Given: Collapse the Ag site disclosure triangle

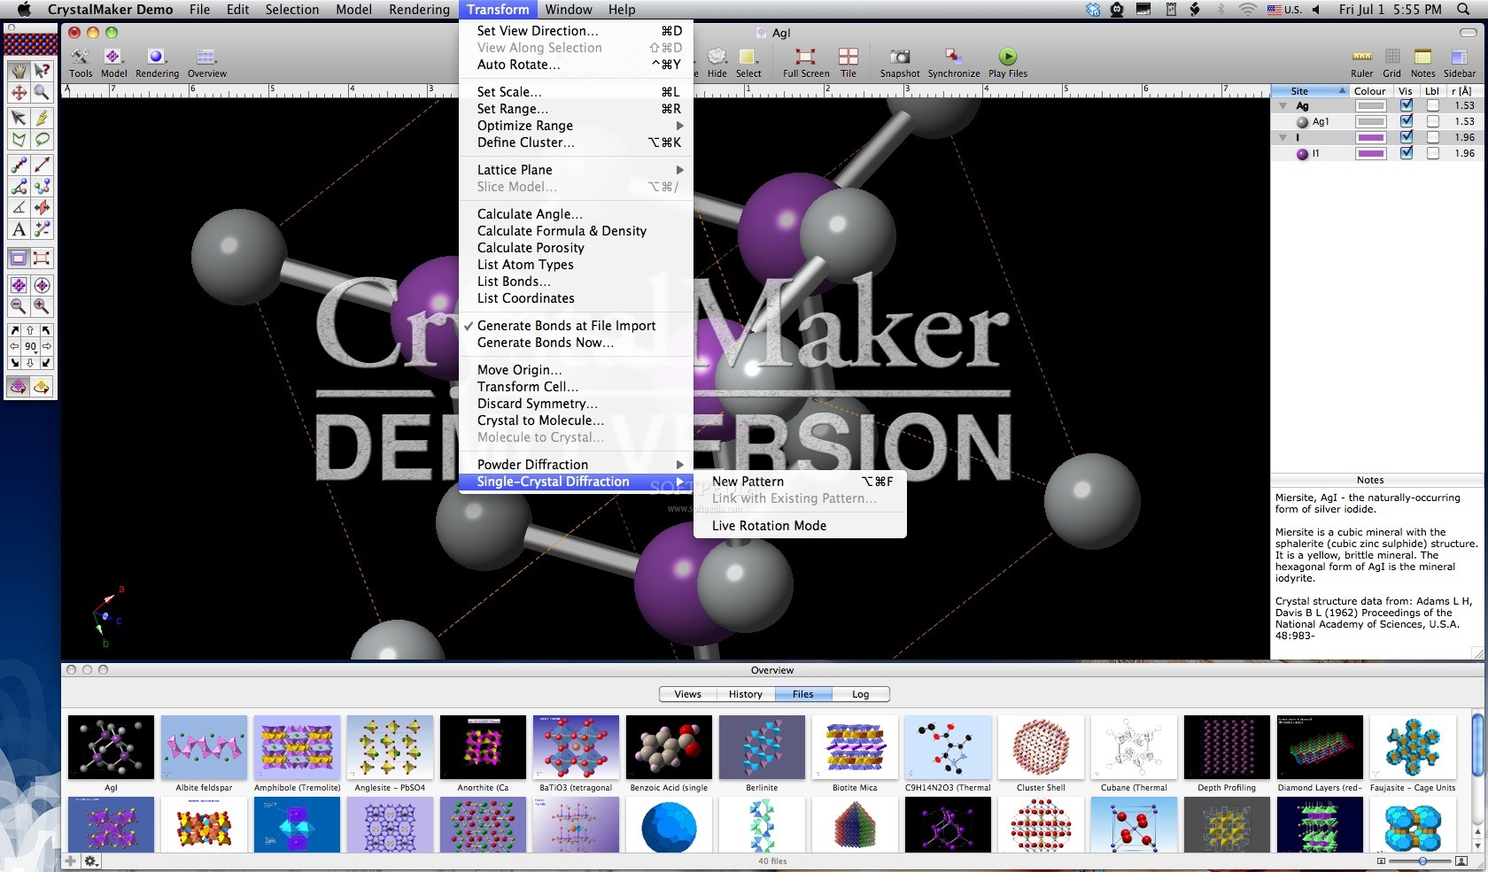Looking at the screenshot, I should coord(1283,105).
